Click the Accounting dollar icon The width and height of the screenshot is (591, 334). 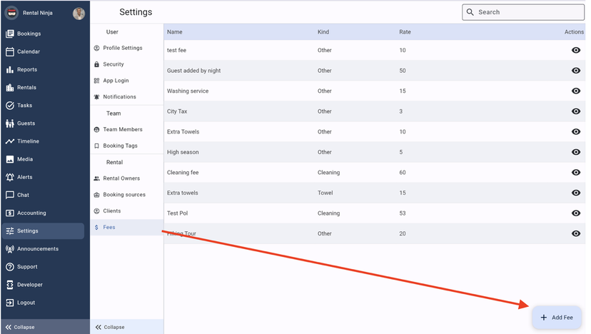tap(10, 213)
